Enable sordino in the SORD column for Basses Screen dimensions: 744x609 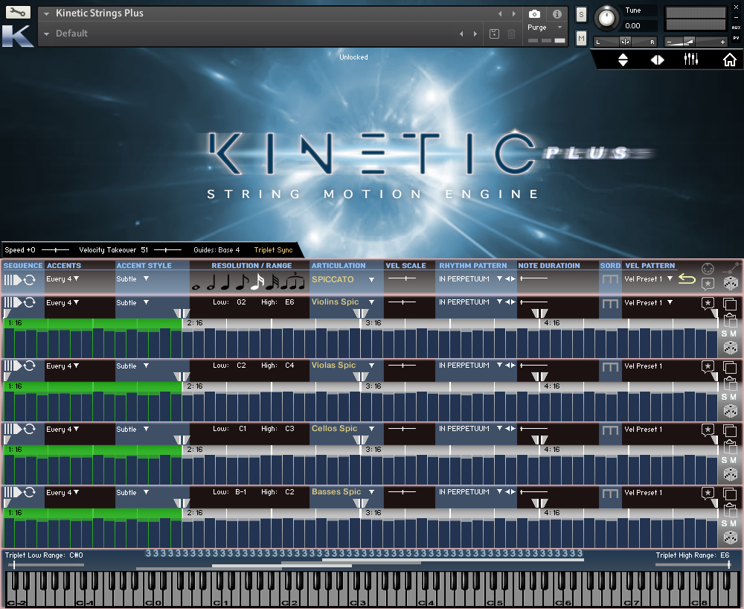610,492
